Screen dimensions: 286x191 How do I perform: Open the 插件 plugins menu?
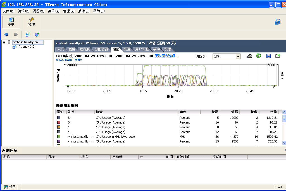pos(84,11)
